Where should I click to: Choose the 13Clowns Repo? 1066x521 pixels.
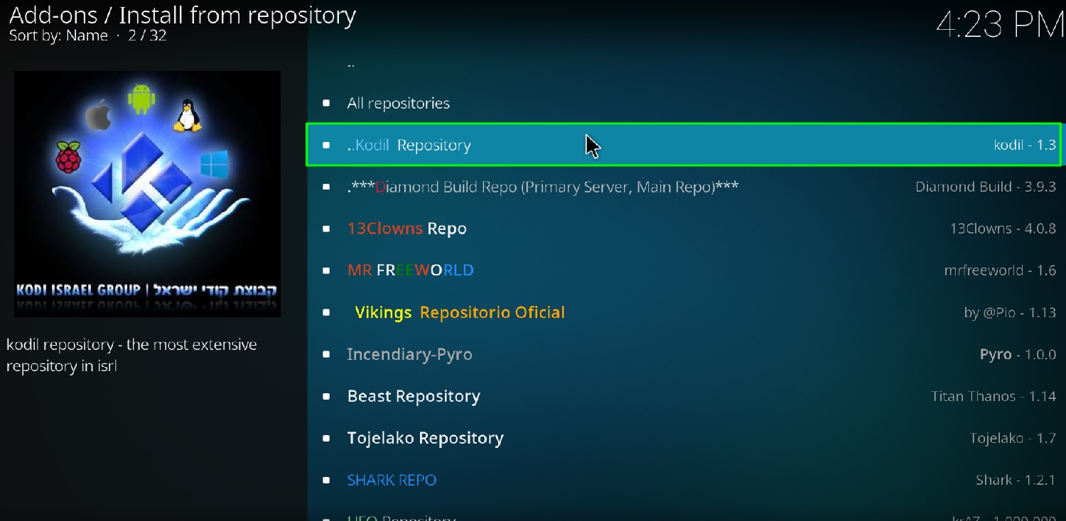[684, 229]
